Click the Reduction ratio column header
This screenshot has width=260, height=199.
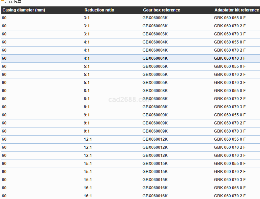[x=99, y=10]
